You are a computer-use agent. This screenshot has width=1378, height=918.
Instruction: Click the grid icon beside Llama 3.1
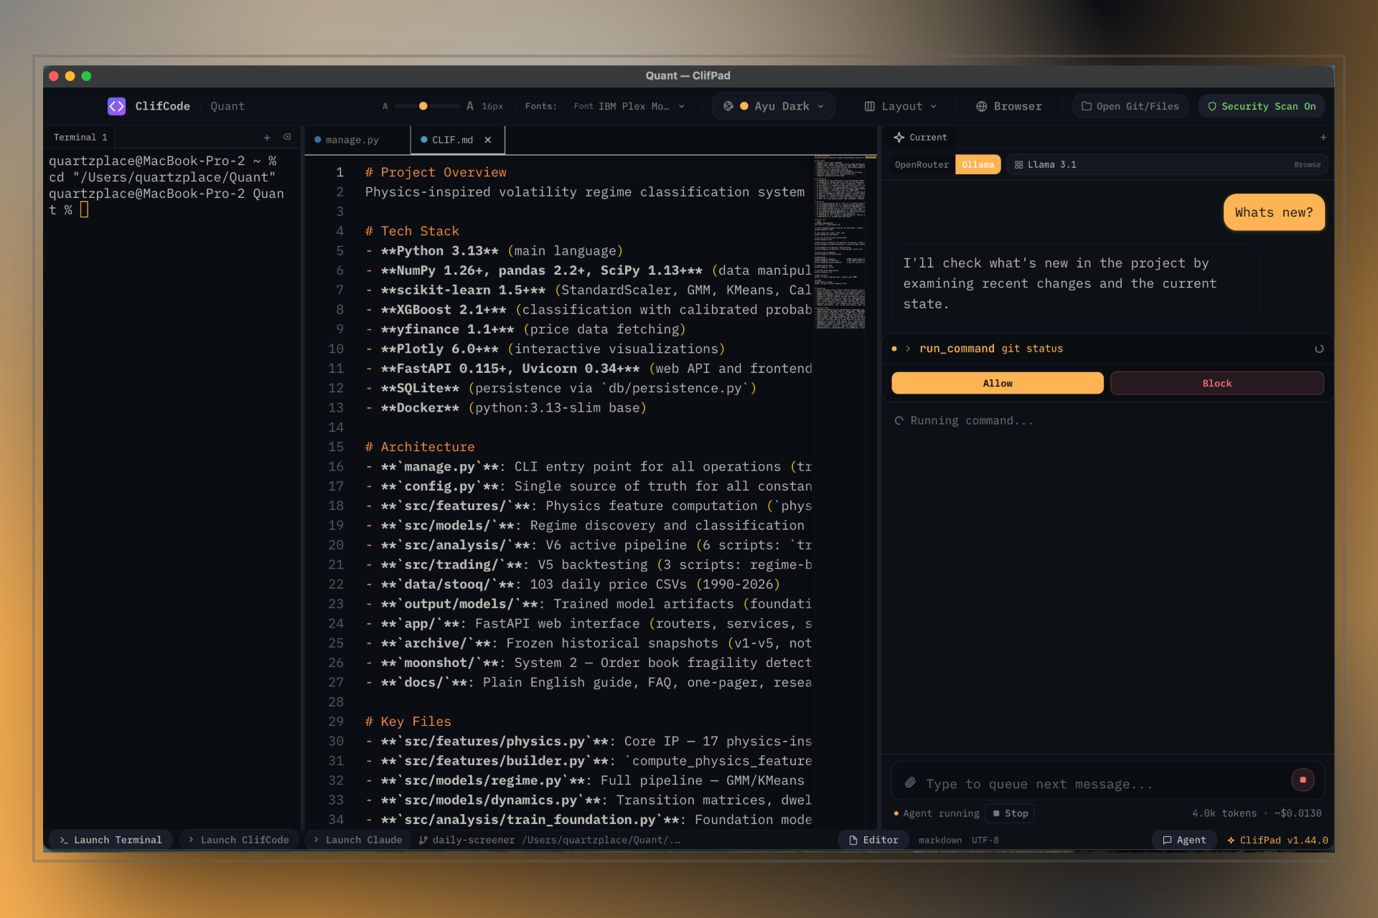1018,165
